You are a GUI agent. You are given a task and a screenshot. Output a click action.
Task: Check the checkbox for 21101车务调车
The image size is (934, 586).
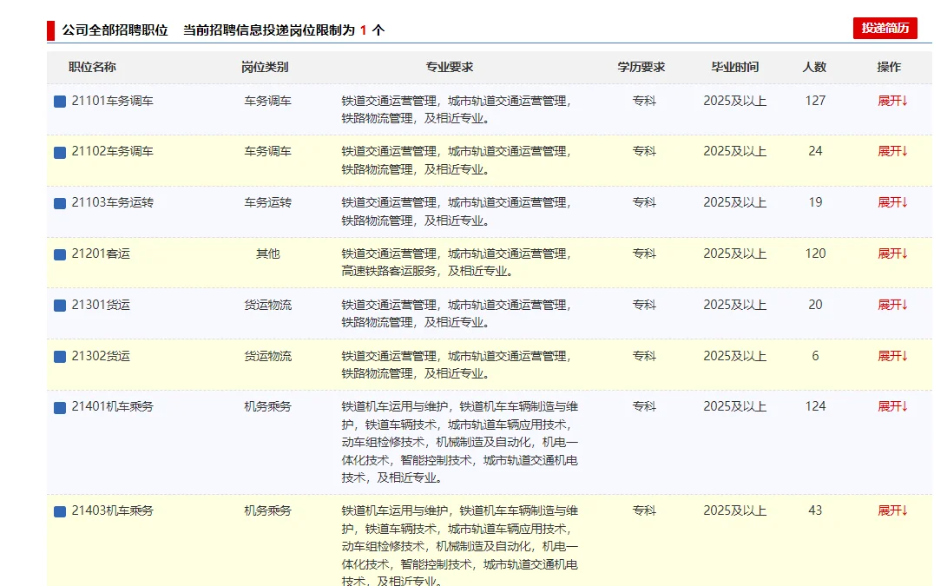[58, 101]
